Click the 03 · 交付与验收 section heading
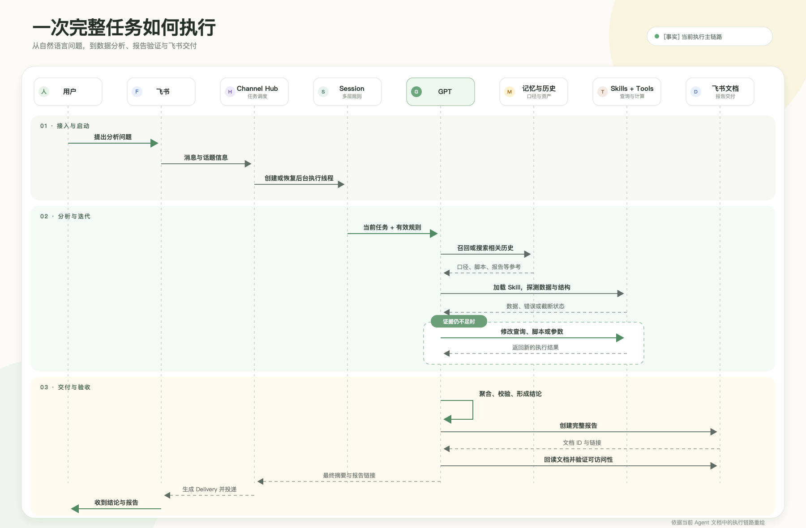This screenshot has height=528, width=806. pyautogui.click(x=65, y=387)
